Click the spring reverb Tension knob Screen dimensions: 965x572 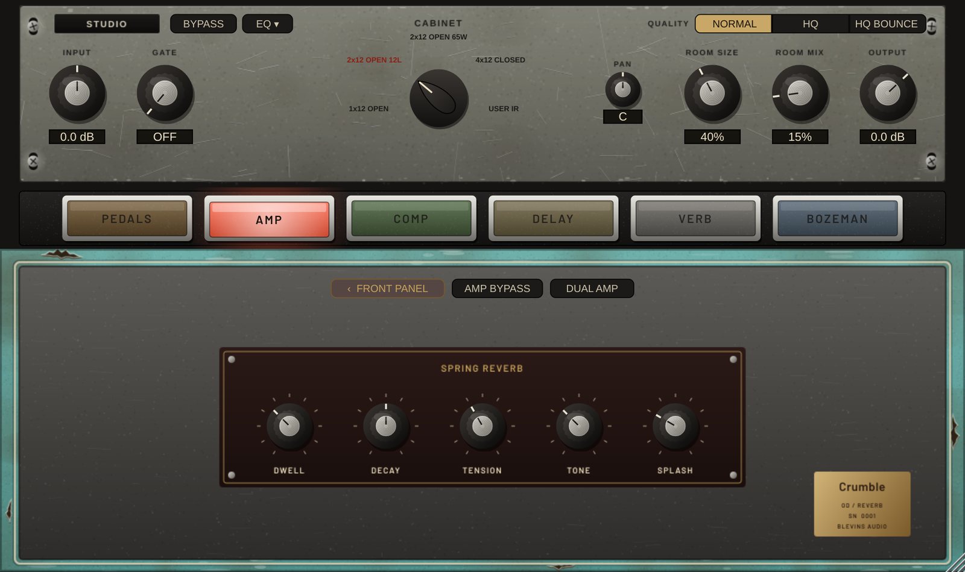point(482,426)
